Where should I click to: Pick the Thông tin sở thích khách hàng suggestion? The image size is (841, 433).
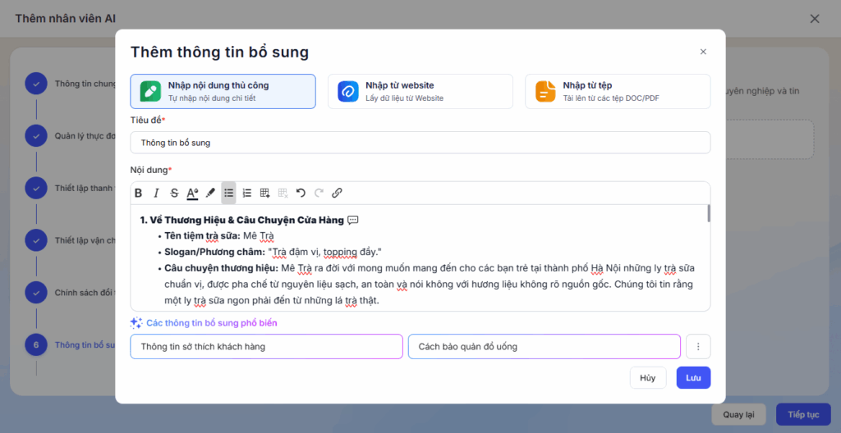(x=266, y=347)
